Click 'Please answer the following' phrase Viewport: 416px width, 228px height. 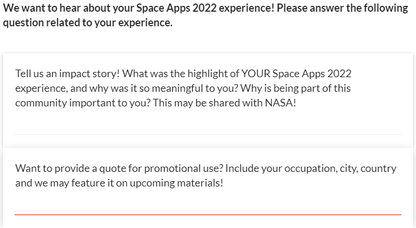(x=343, y=8)
